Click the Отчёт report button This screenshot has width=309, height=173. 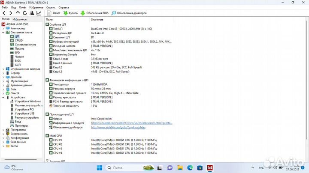coord(53,13)
